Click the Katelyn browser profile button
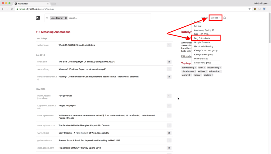This screenshot has width=271, height=154. pos(261,3)
